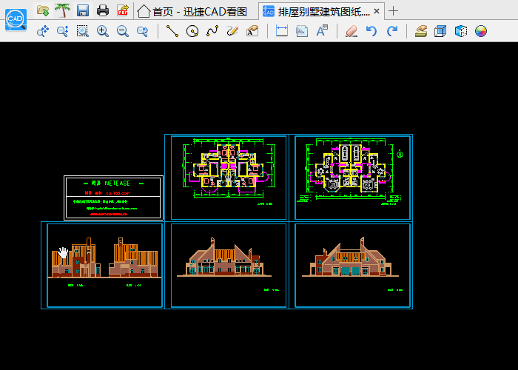Image resolution: width=518 pixels, height=370 pixels.
Task: Switch to the 首页 - 迅捷CAD看图 tab
Action: (x=192, y=11)
